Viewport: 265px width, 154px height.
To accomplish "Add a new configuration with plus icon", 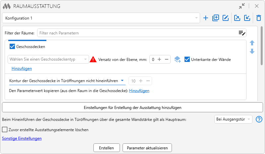I will coord(206,18).
